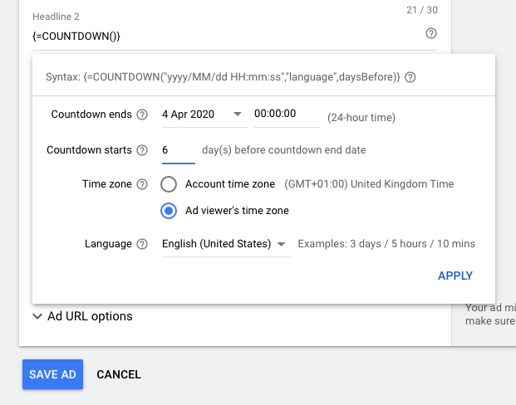The image size is (516, 405).
Task: Focus the days before countdown field
Action: click(x=178, y=150)
